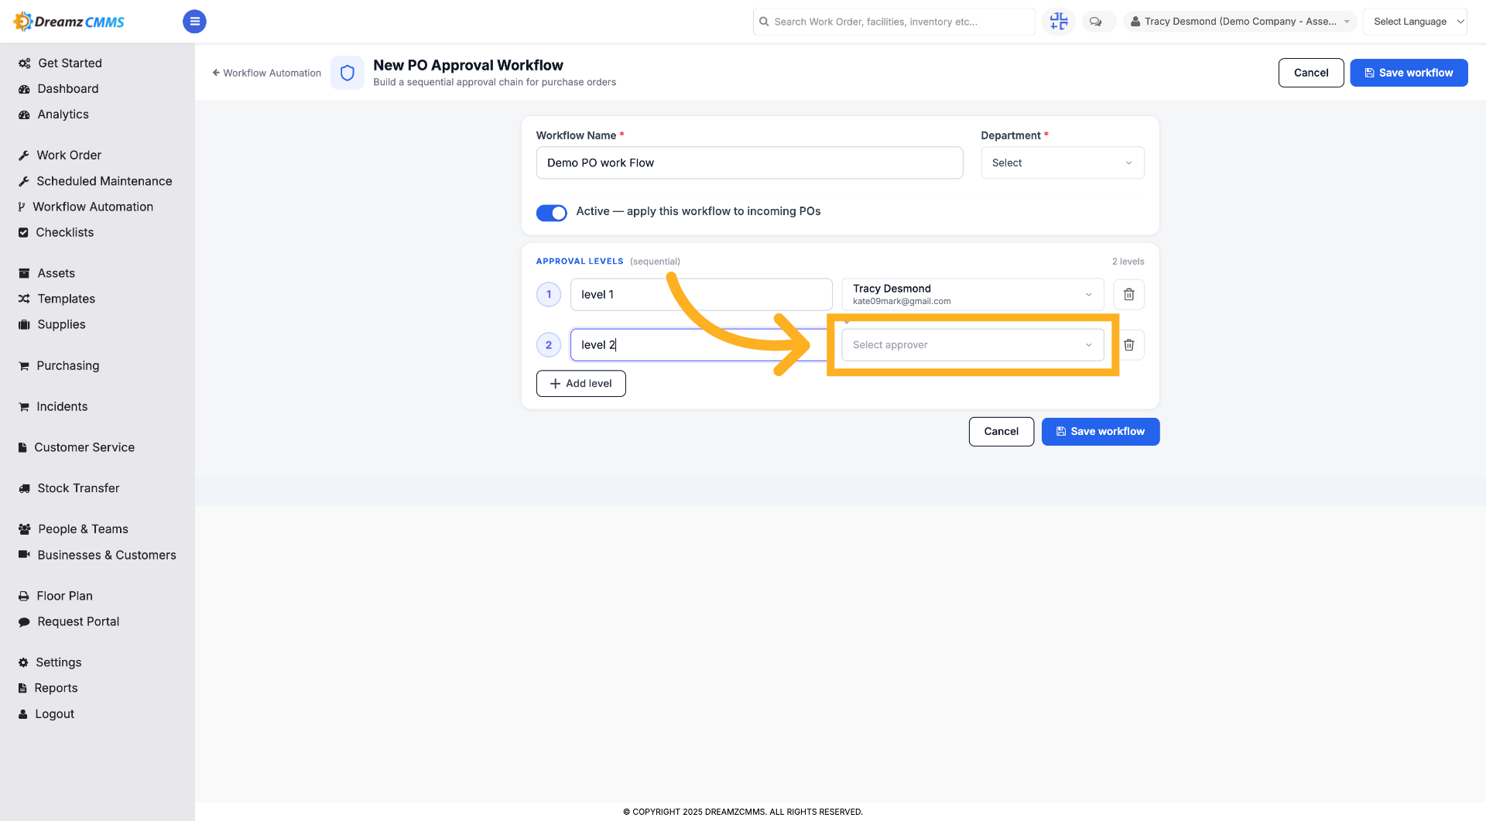Click the 'APPROVAL LEVELS' heading text
The width and height of the screenshot is (1486, 821).
(580, 262)
